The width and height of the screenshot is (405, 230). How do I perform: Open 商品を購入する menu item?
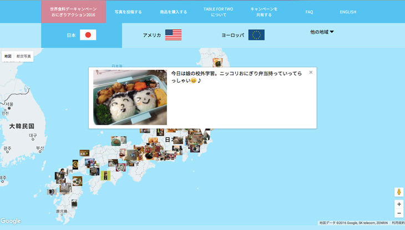pyautogui.click(x=173, y=12)
